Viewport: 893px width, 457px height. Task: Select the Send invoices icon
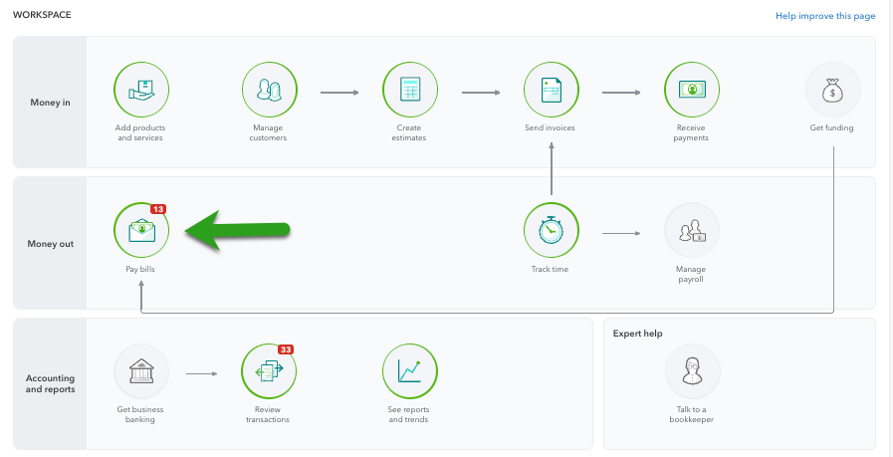pos(551,90)
